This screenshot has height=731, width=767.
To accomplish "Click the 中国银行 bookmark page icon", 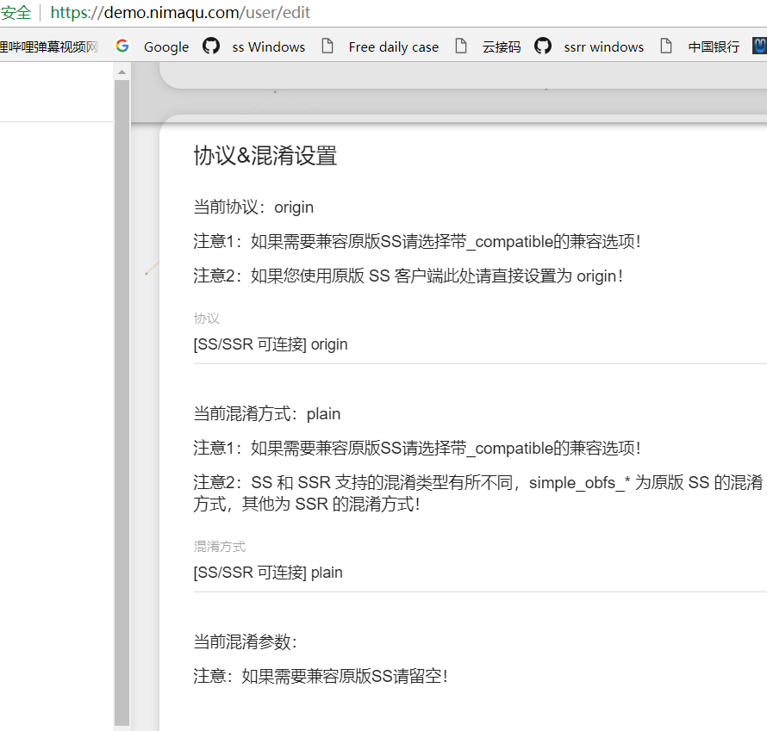I will (666, 46).
